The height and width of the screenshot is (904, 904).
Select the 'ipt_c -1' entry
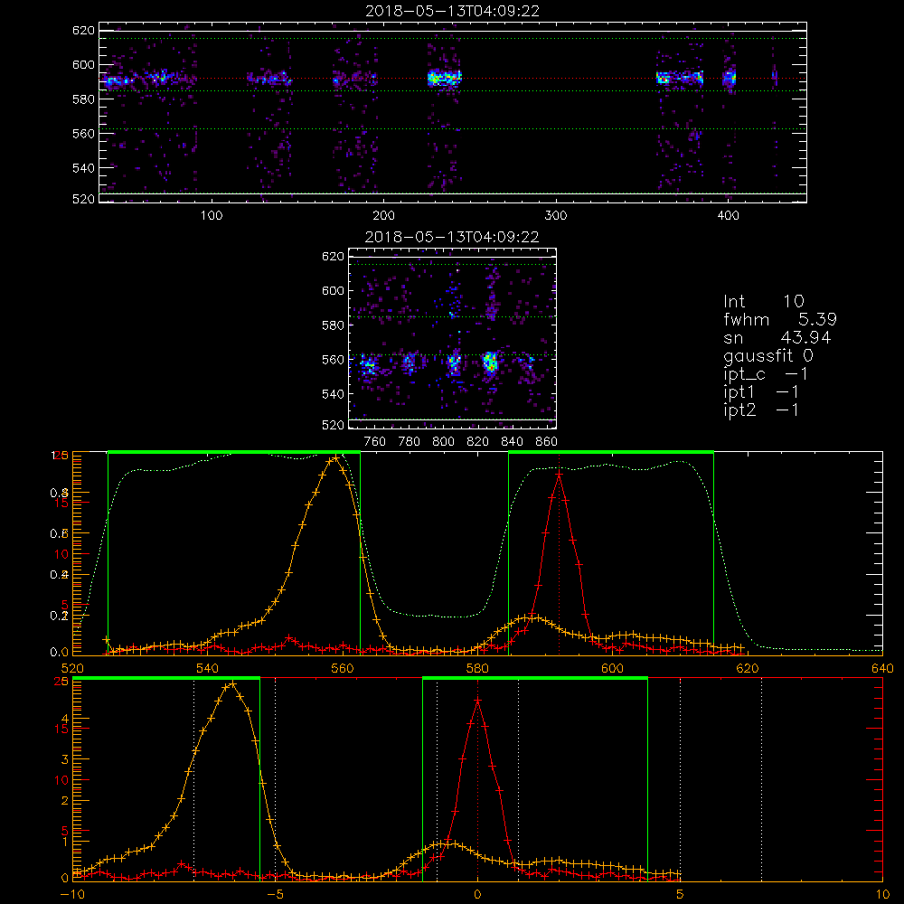point(766,374)
